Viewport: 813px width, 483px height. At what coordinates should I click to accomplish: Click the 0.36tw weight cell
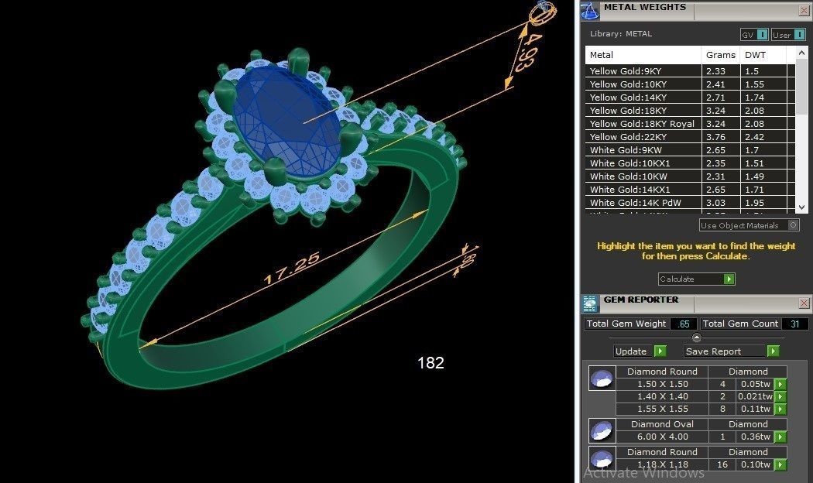coord(755,437)
